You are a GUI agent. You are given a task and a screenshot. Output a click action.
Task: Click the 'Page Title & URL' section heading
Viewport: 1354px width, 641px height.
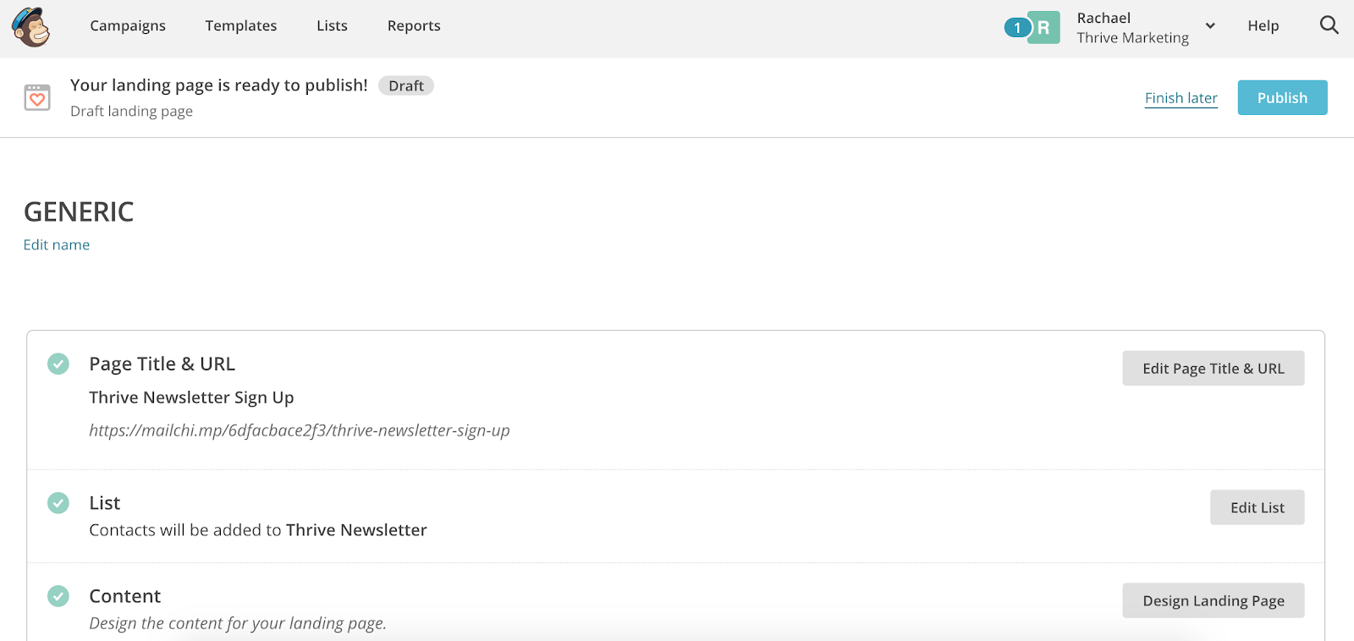click(162, 364)
